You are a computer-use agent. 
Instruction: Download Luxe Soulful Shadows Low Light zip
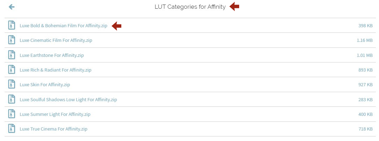coord(68,99)
